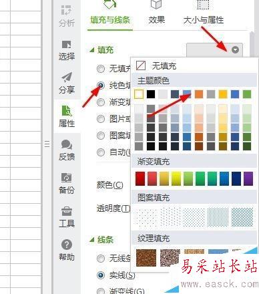Click the 帮助 (Help) sidebar icon
The height and width of the screenshot is (294, 259).
coord(67,250)
